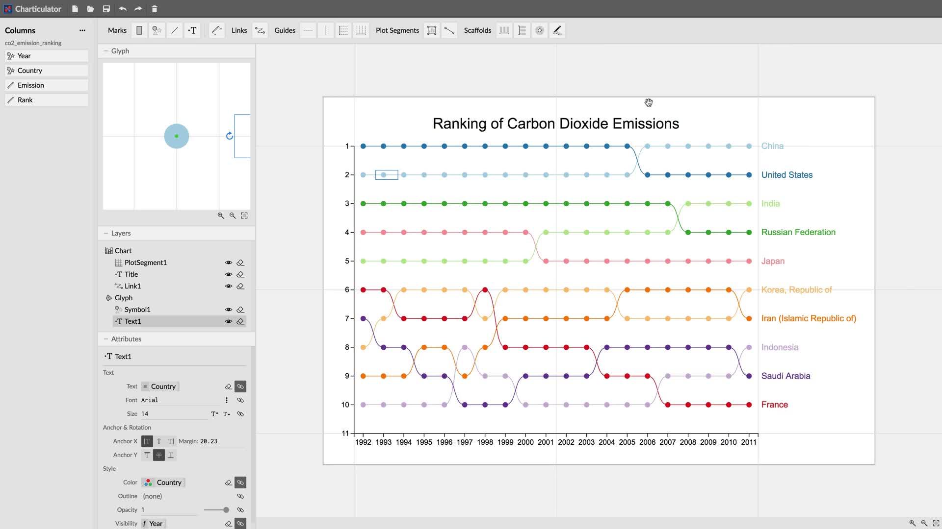Select the Glyph layer in Layers panel
This screenshot has width=942, height=529.
click(x=123, y=297)
